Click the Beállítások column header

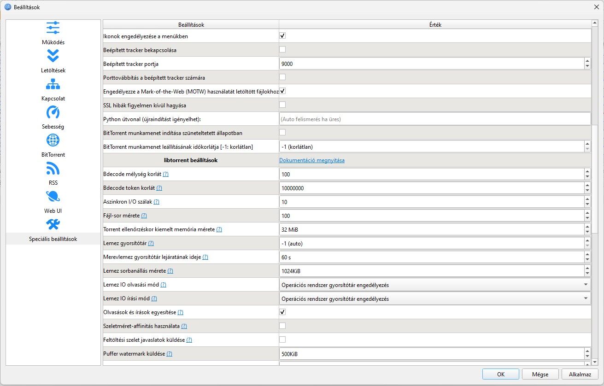pyautogui.click(x=191, y=24)
